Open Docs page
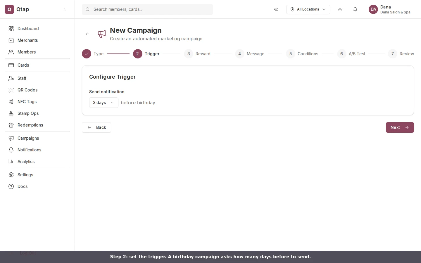The height and width of the screenshot is (263, 421). (x=37, y=186)
